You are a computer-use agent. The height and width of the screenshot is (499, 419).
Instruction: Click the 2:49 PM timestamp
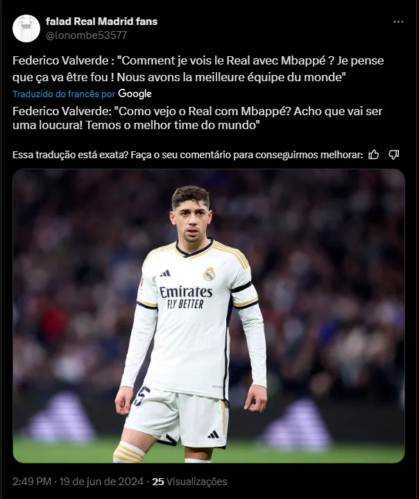pyautogui.click(x=32, y=481)
